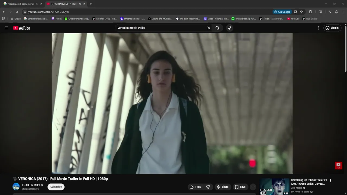Open options for the Don't Hang Up recommendation
The width and height of the screenshot is (347, 195).
330,181
